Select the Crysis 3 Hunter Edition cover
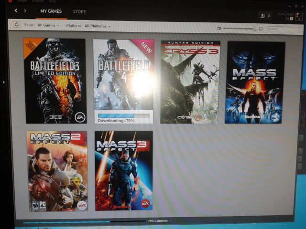The image size is (306, 229). point(190,82)
